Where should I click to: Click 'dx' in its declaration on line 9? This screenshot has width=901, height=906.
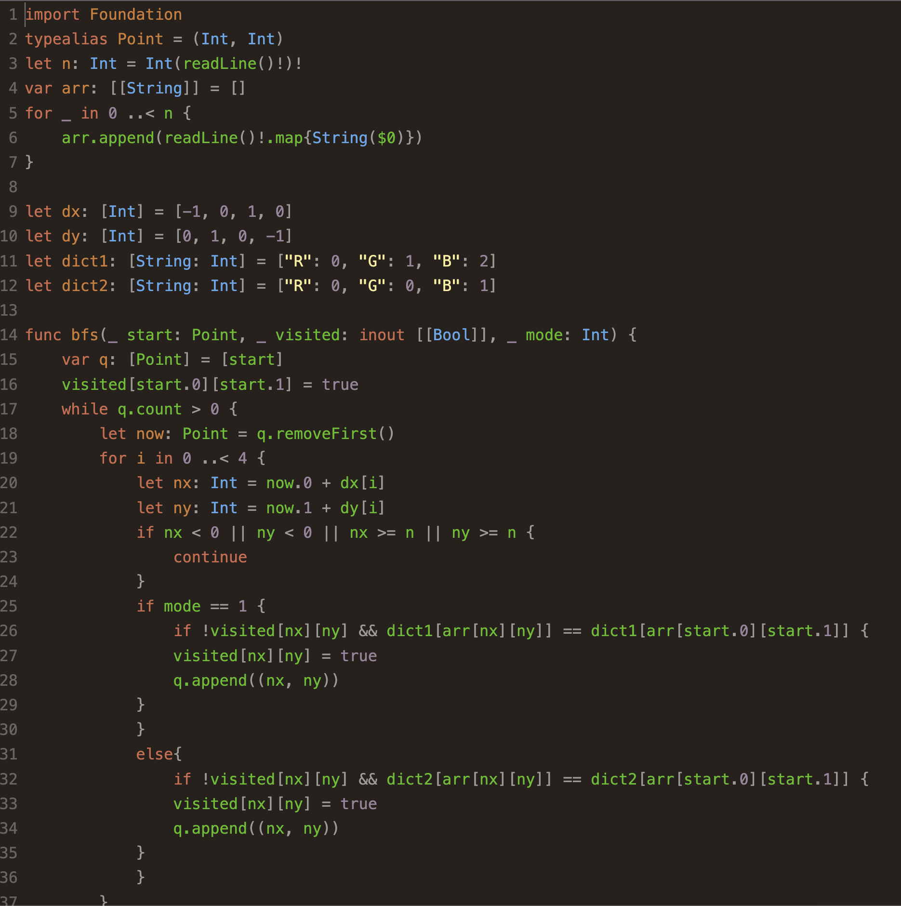pos(71,212)
